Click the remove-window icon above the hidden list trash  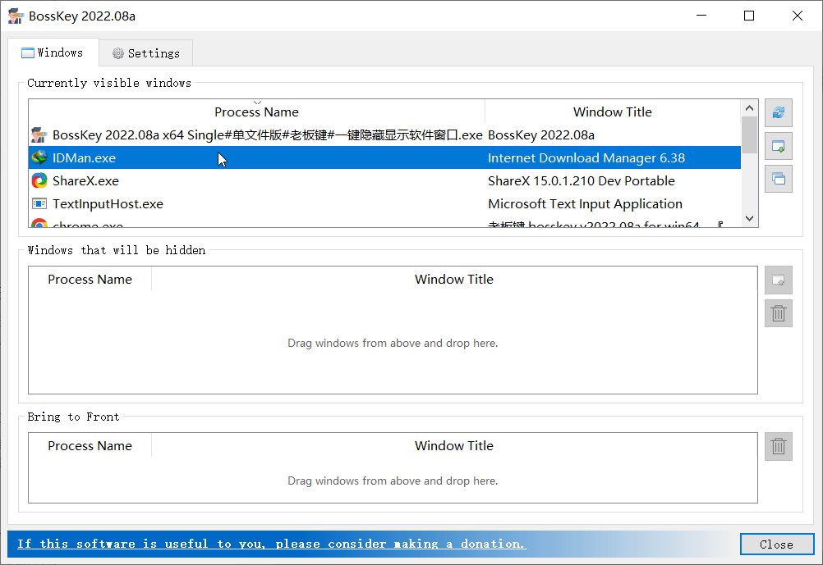(778, 280)
